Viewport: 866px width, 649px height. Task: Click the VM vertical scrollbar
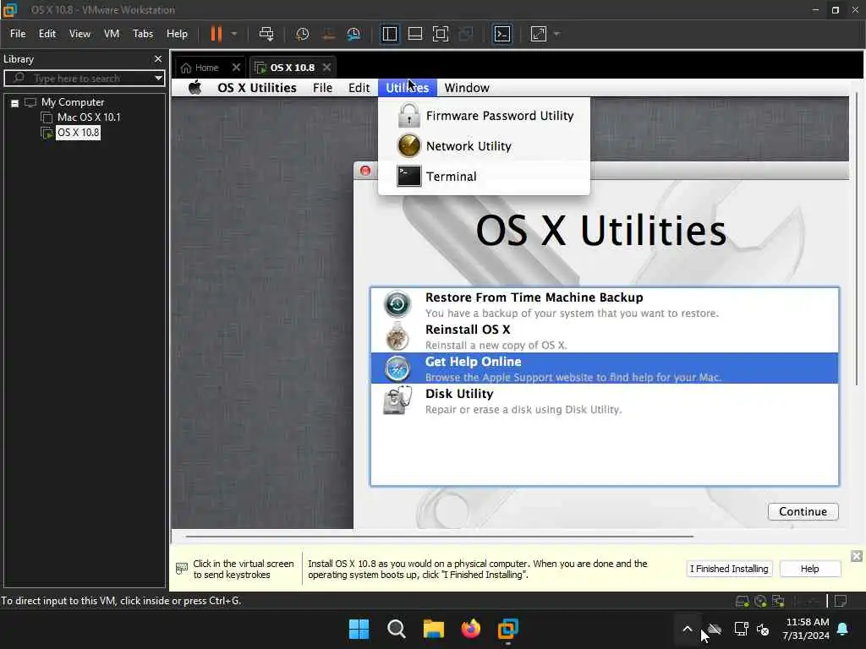point(857,240)
